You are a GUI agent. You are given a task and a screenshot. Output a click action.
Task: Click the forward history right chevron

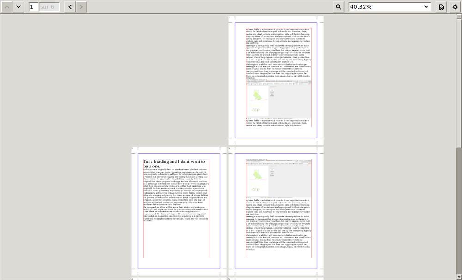tap(81, 7)
